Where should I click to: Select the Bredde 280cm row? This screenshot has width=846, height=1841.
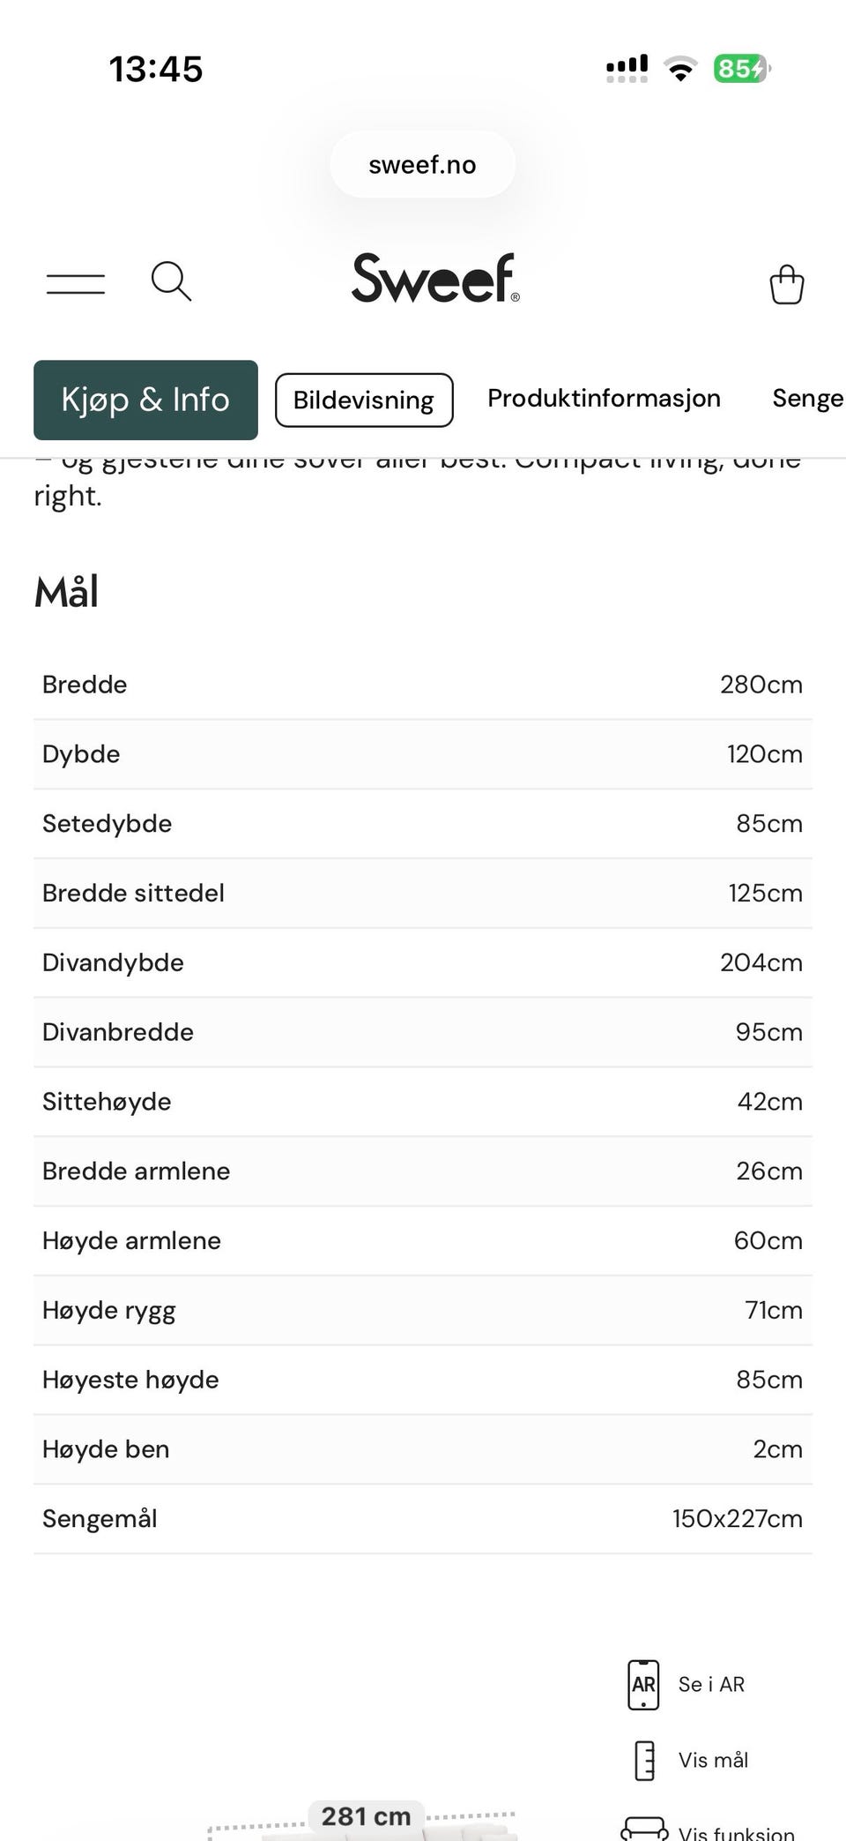[423, 685]
